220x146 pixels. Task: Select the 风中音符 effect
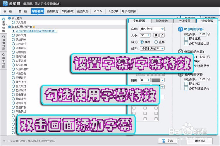(13, 48)
